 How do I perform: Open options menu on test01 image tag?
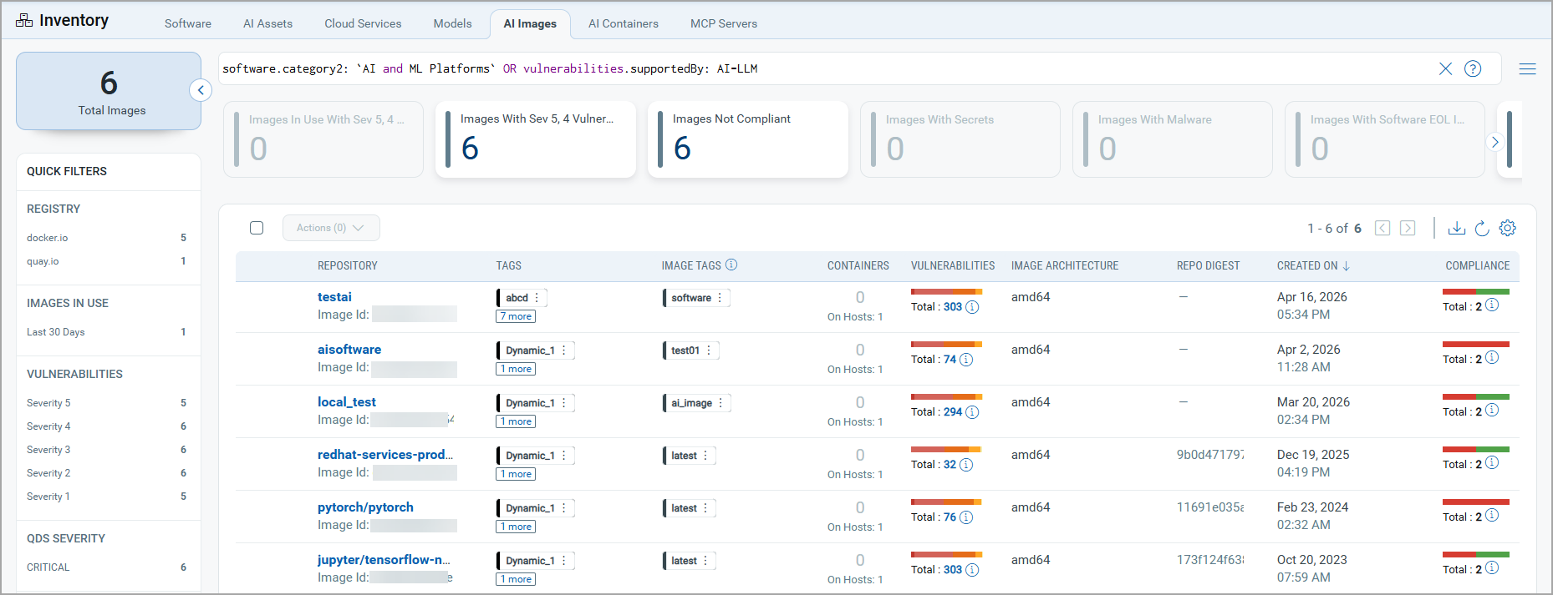[709, 350]
